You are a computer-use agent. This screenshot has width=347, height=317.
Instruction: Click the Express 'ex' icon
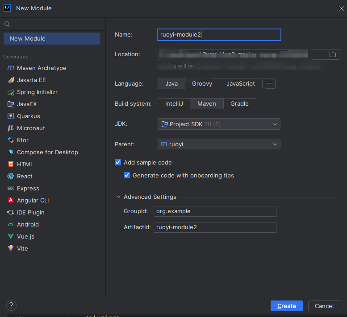pos(11,188)
